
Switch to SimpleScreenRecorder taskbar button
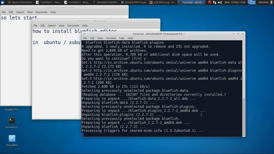click(106, 2)
